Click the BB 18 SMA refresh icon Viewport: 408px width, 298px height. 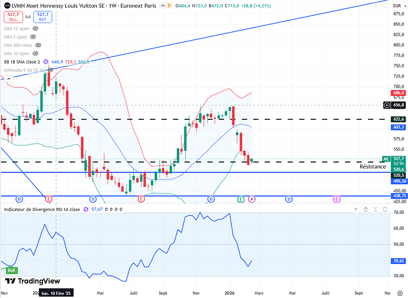point(46,62)
